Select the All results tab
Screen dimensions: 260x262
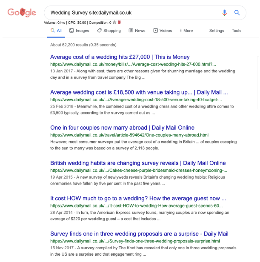(56, 31)
